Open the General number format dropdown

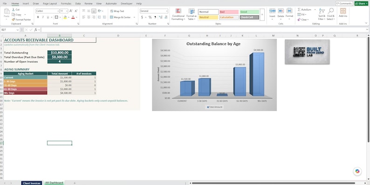click(x=167, y=11)
